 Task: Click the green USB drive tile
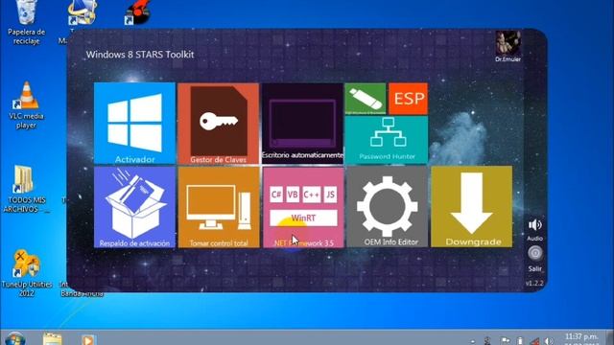[x=365, y=99]
